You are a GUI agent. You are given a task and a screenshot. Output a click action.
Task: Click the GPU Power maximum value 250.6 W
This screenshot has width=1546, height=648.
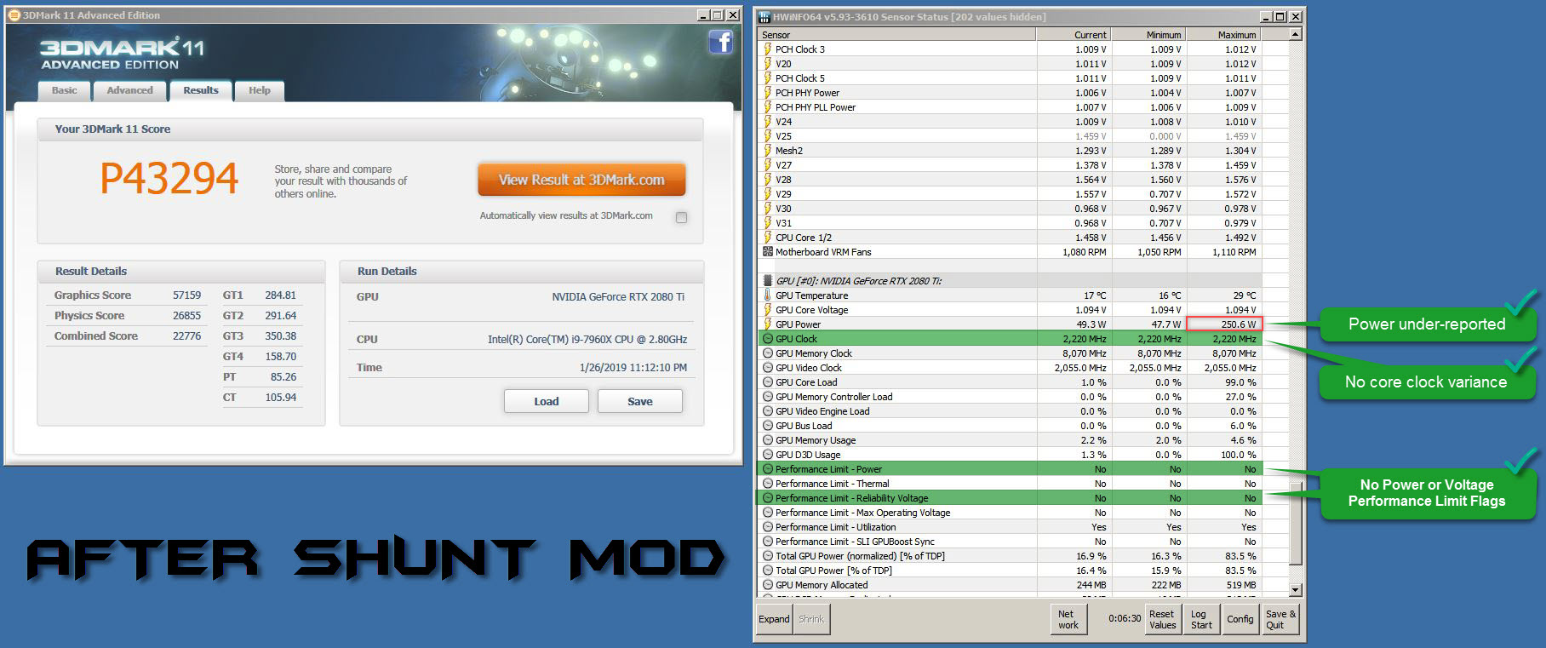point(1223,324)
